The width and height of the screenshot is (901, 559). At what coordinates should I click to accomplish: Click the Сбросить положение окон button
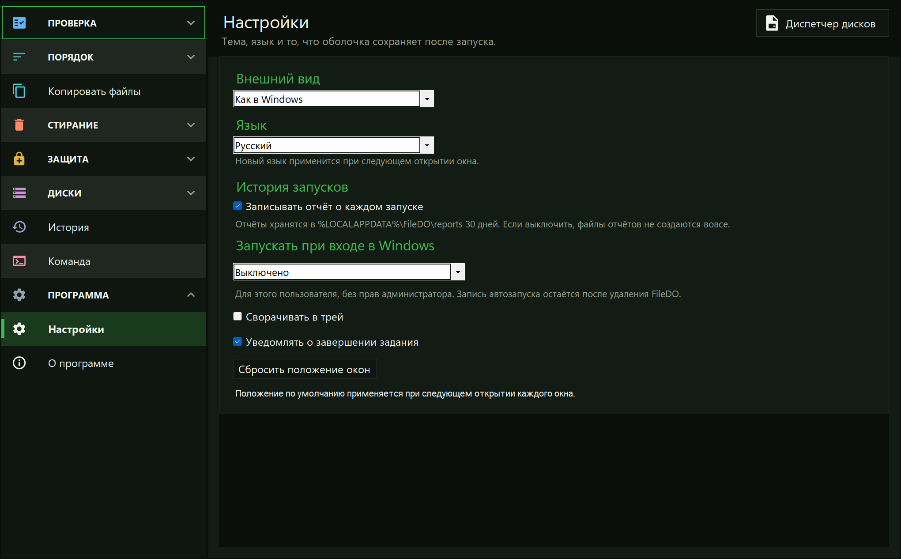click(305, 369)
